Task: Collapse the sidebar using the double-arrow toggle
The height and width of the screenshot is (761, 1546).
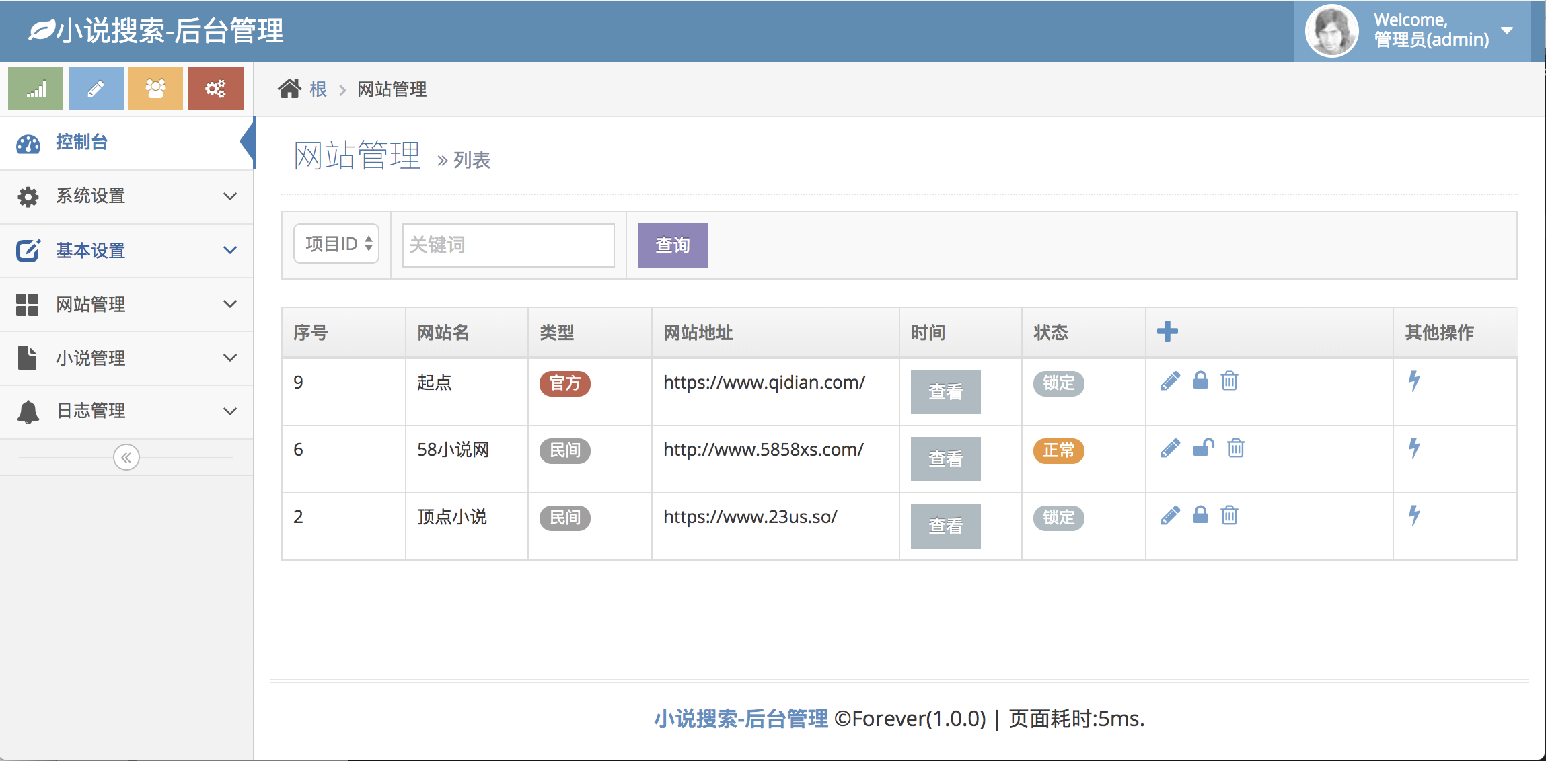Action: click(126, 457)
